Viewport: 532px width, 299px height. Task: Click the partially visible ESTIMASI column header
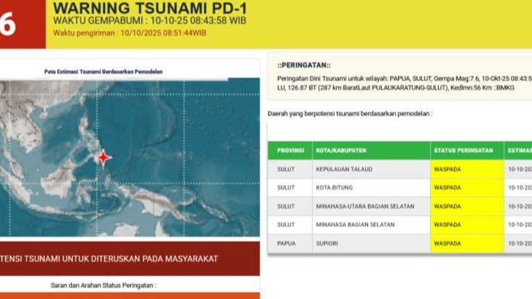pyautogui.click(x=518, y=150)
